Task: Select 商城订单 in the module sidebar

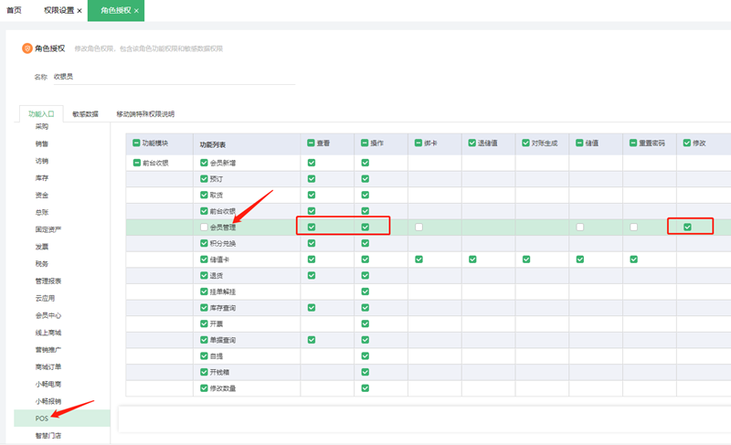Action: [x=48, y=366]
